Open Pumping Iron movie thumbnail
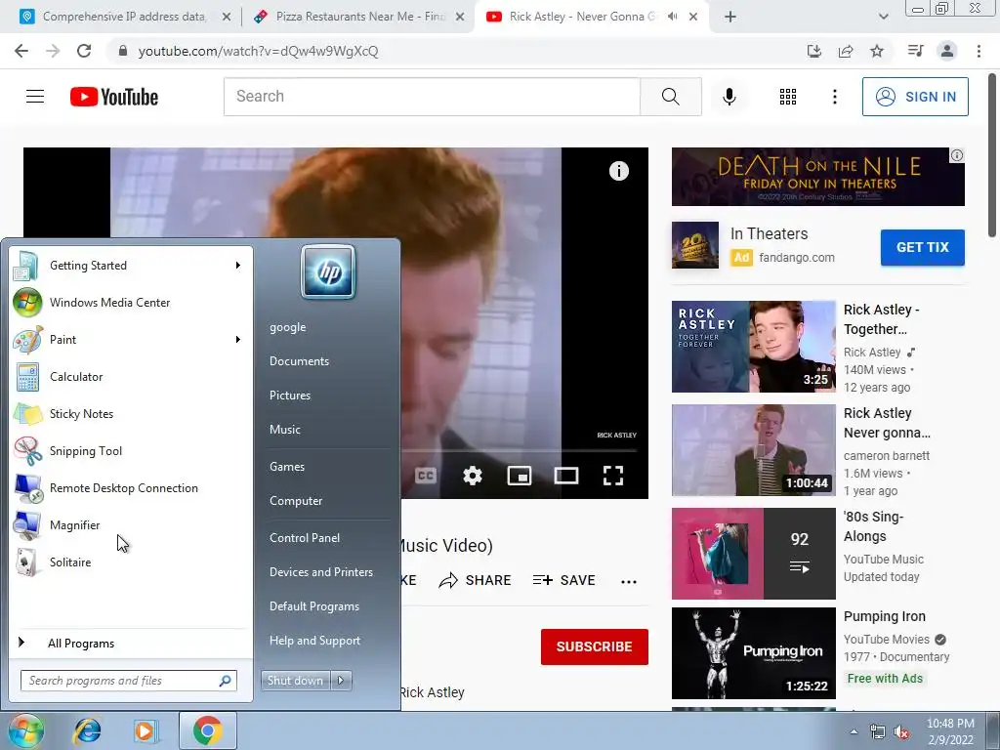Image resolution: width=1000 pixels, height=750 pixels. coord(753,653)
